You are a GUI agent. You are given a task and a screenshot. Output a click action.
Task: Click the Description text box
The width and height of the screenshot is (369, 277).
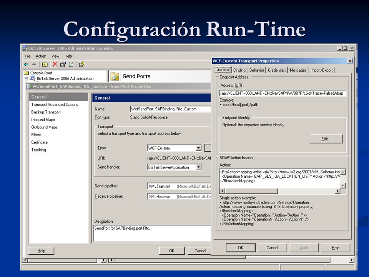point(152,233)
